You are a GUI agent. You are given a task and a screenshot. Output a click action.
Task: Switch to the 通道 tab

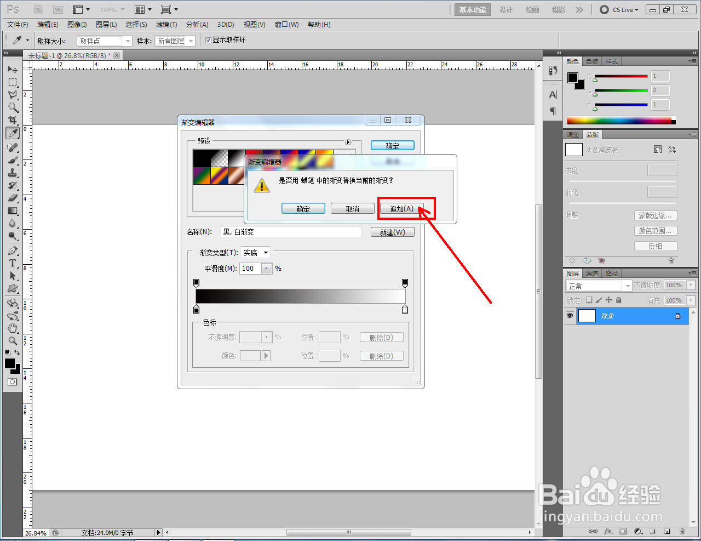coord(592,273)
